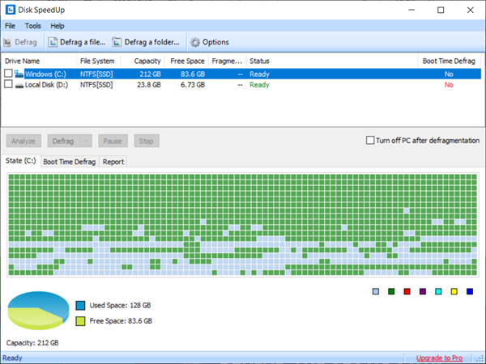
Task: Click the red legend swatch
Action: coord(407,291)
